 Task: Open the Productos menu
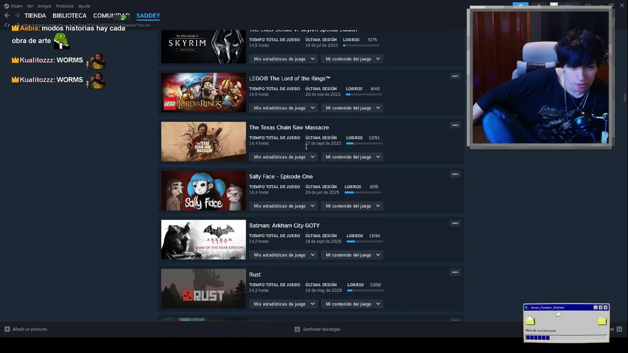65,6
